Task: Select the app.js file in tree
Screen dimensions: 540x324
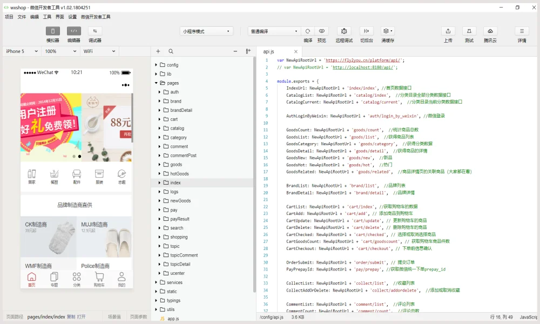Action: point(173,319)
